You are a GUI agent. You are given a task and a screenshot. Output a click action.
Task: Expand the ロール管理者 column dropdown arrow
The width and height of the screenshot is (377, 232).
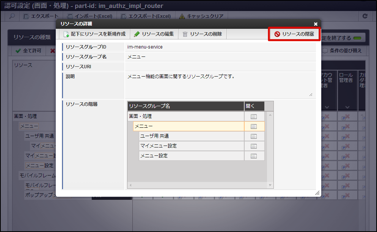(x=347, y=107)
